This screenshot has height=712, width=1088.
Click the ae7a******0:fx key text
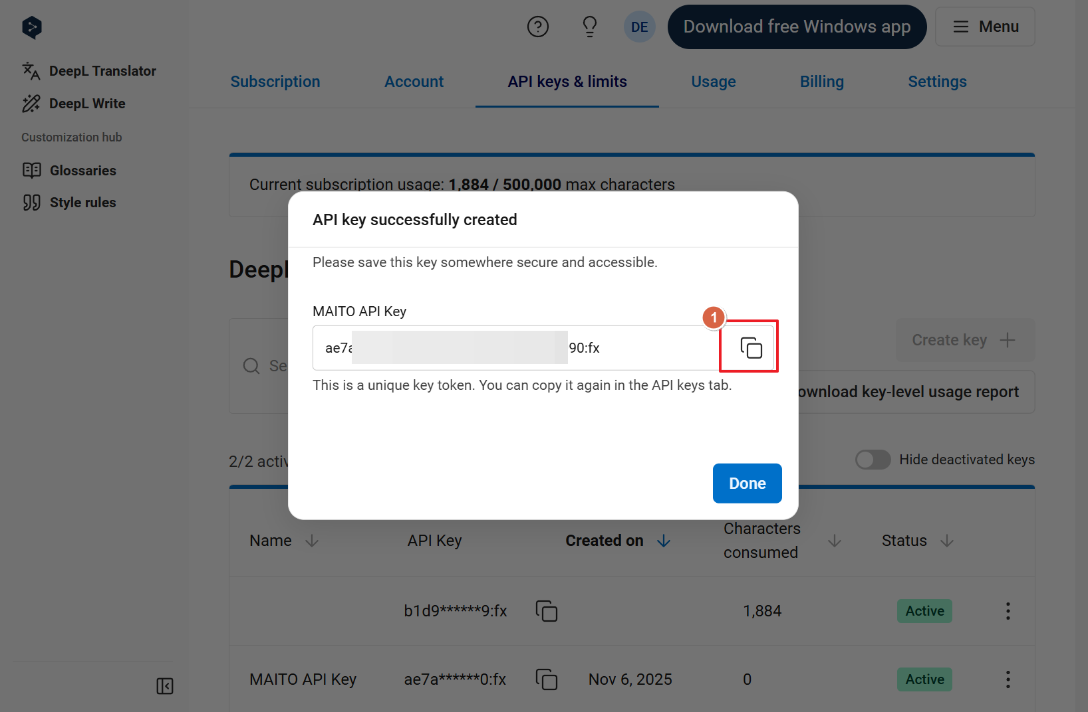point(455,679)
